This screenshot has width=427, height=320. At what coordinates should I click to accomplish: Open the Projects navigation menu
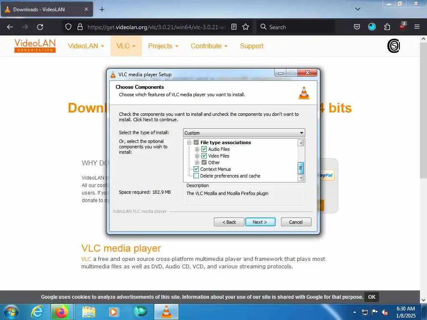pyautogui.click(x=163, y=46)
